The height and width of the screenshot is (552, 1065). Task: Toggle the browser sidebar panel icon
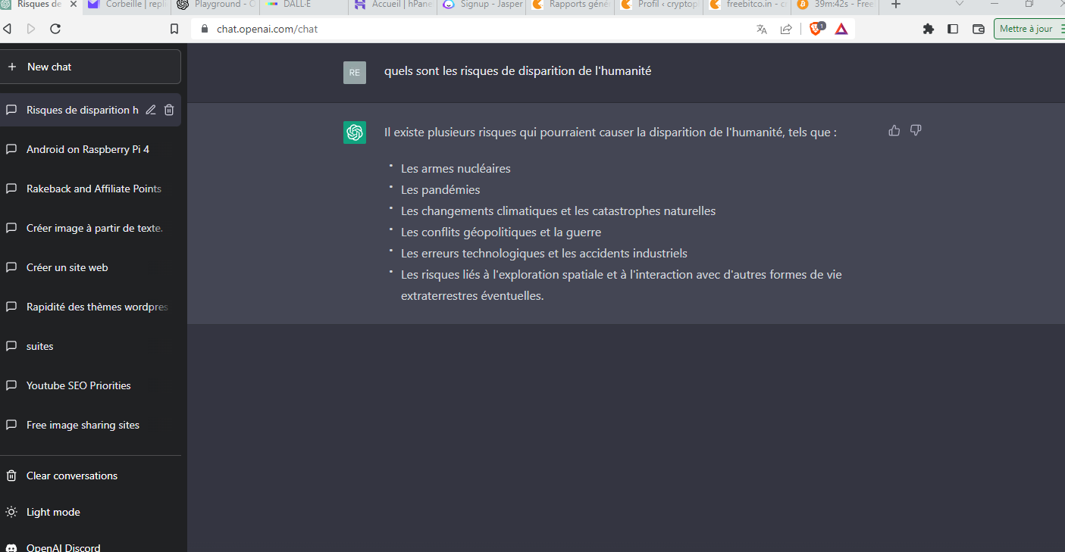tap(953, 29)
